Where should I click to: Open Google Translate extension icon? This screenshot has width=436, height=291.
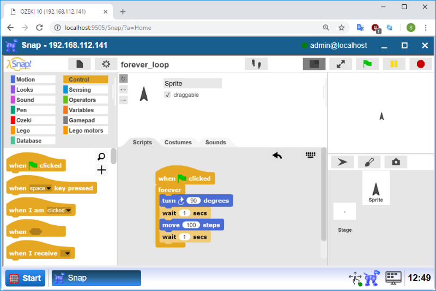click(360, 27)
